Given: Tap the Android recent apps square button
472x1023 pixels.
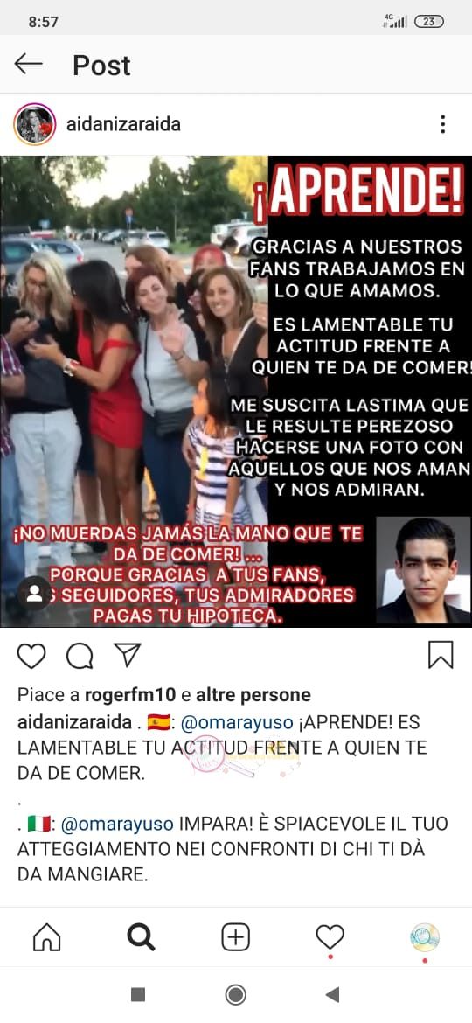Looking at the screenshot, I should (x=138, y=994).
